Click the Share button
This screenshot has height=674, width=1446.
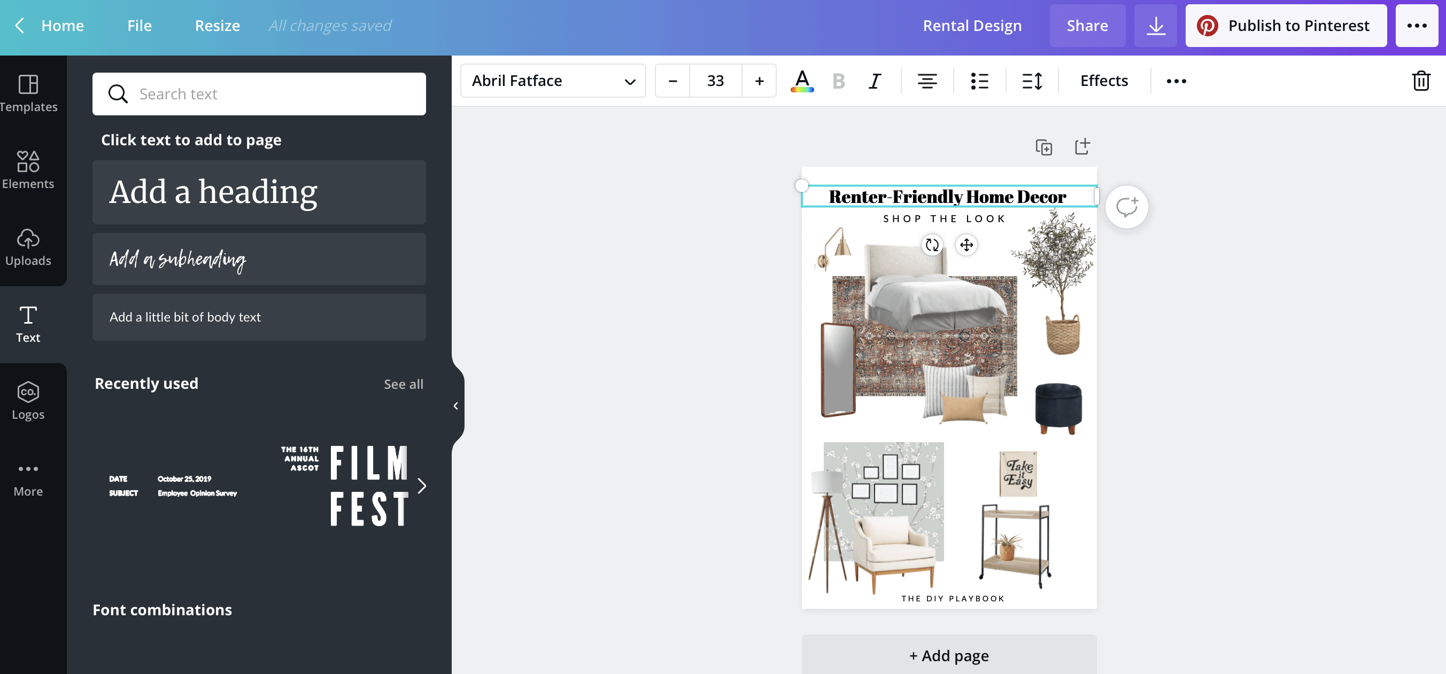(1087, 25)
